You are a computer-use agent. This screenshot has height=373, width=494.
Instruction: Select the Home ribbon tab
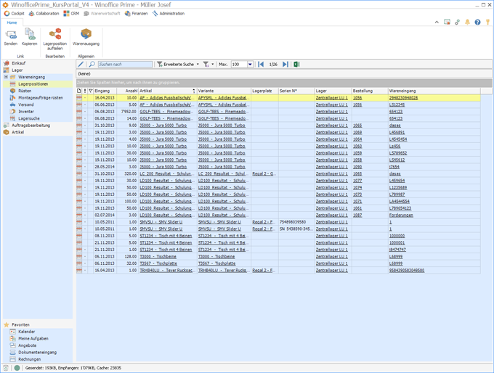(12, 22)
